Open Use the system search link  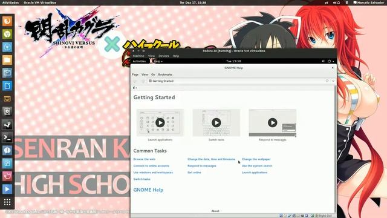coord(257,166)
